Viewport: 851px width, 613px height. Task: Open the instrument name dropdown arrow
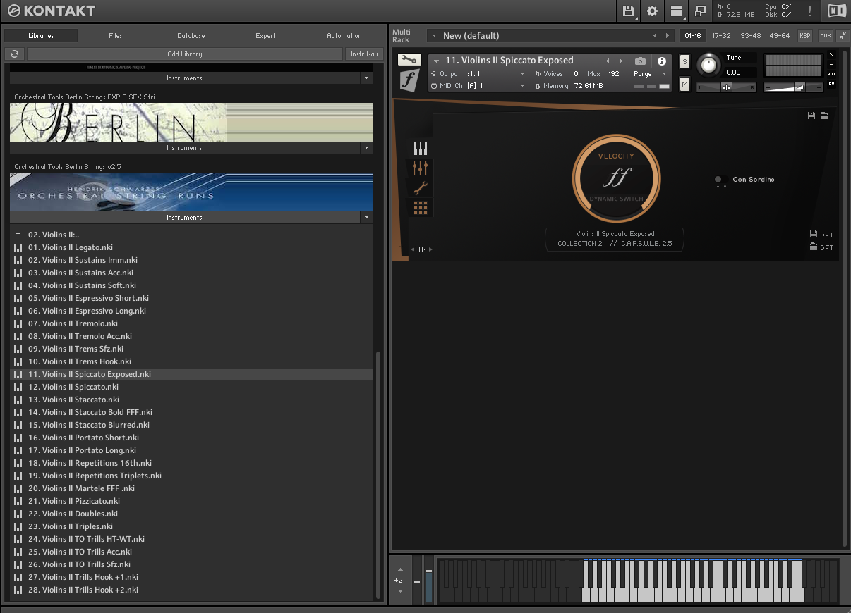[x=437, y=61]
